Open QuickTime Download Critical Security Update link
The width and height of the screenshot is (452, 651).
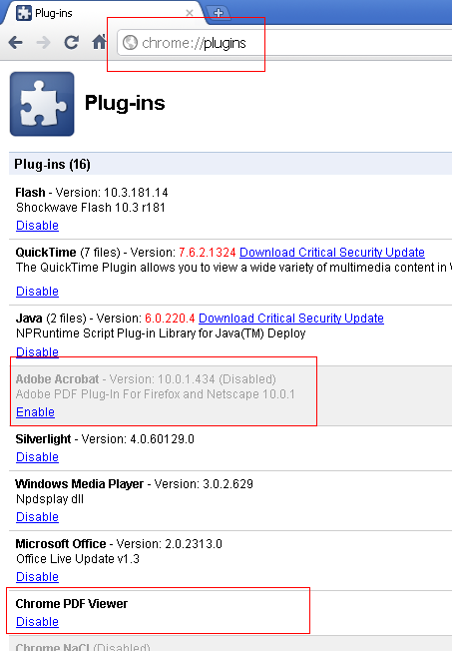(332, 253)
